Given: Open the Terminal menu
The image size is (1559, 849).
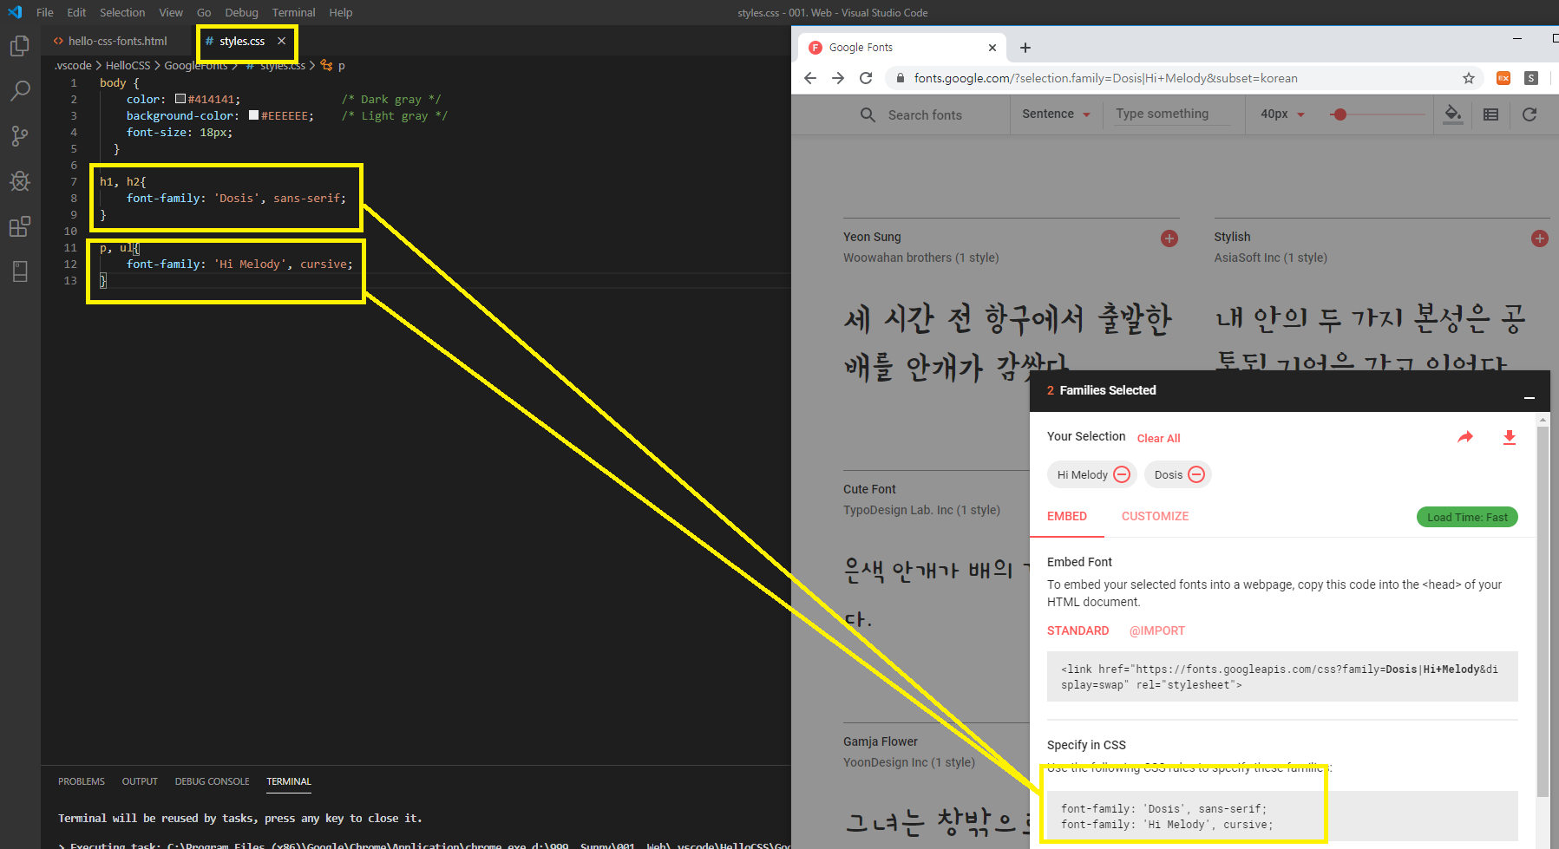Looking at the screenshot, I should tap(293, 12).
